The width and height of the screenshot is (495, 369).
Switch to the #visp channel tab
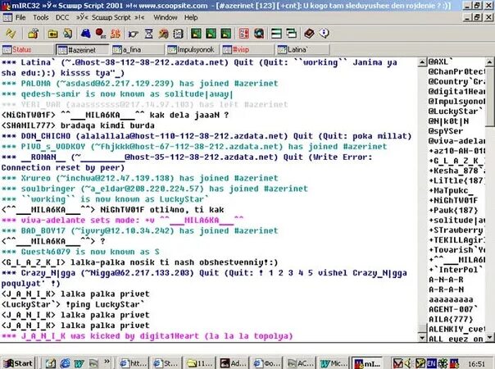click(247, 49)
